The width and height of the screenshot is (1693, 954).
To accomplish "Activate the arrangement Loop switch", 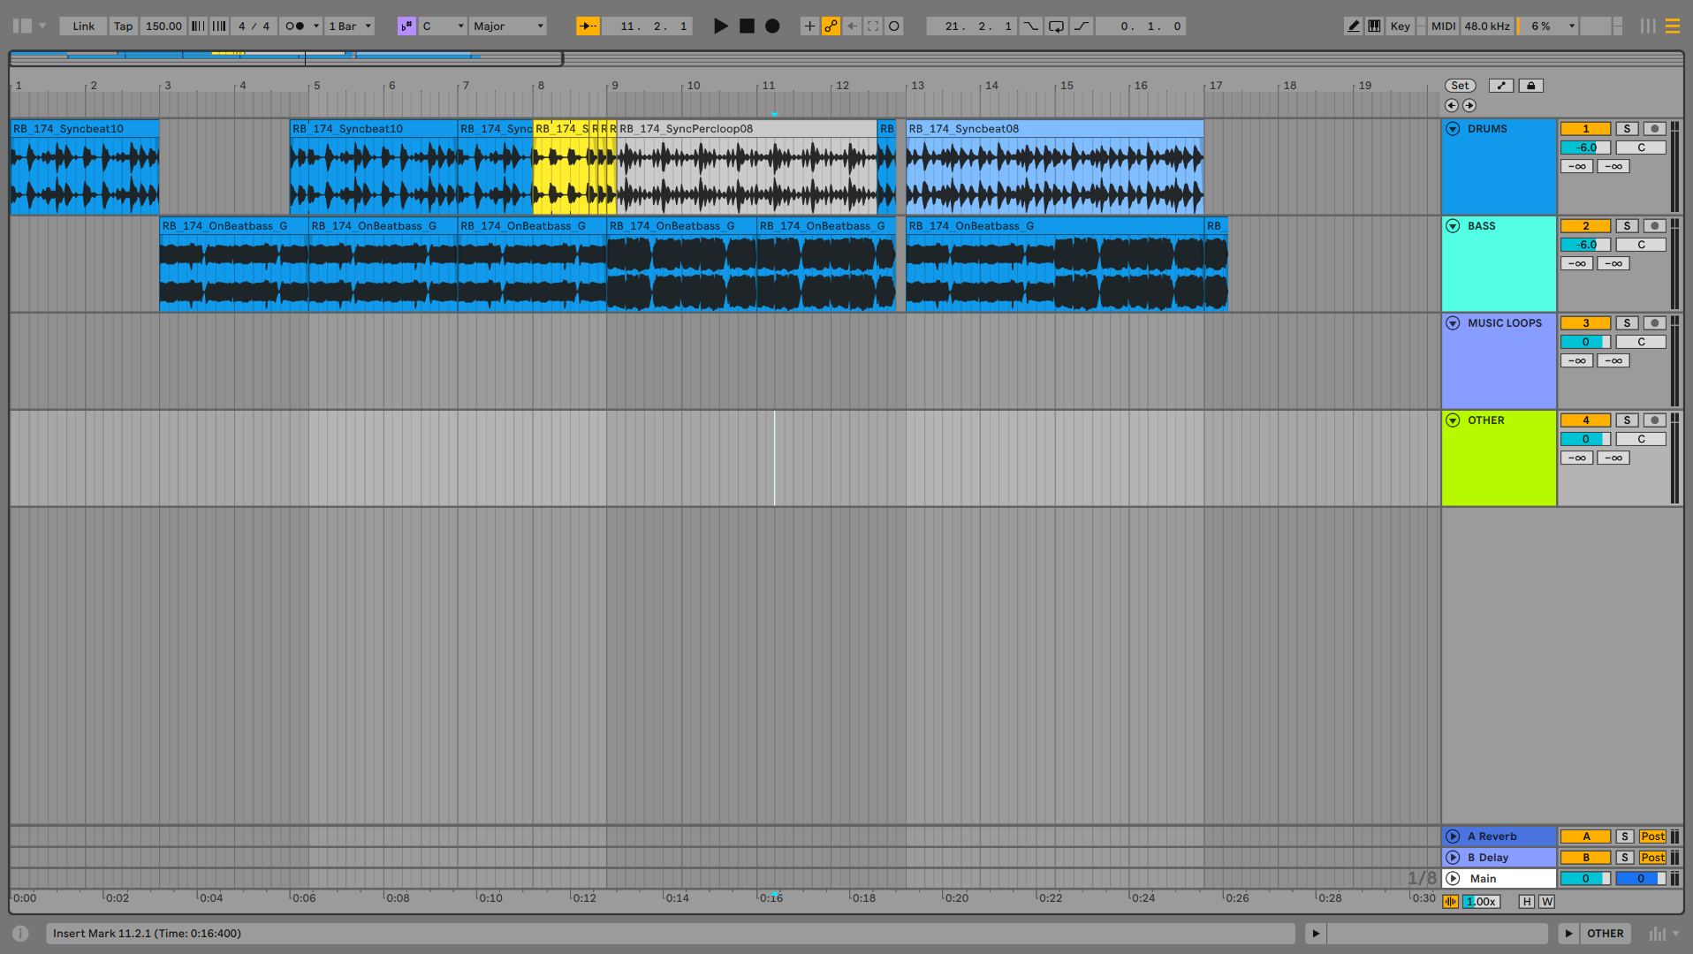I will pos(1056,26).
